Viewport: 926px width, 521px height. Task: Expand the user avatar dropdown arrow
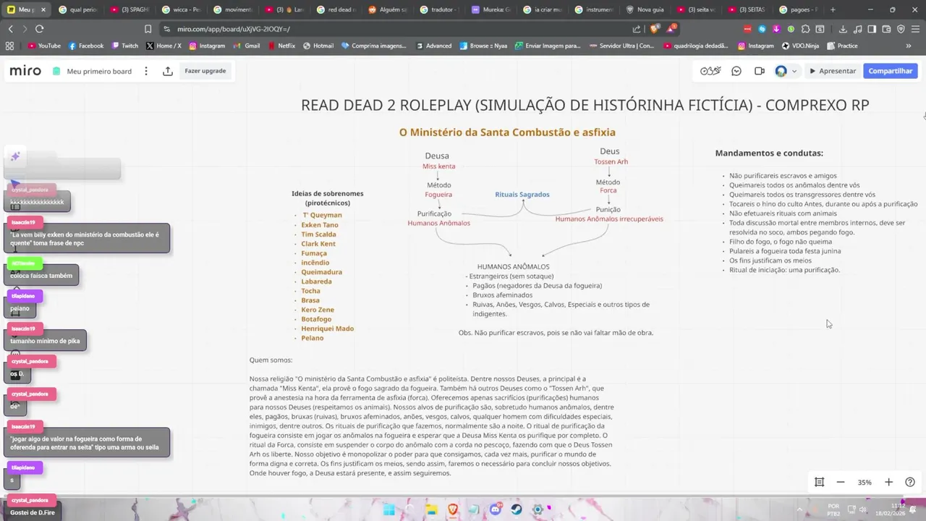794,71
